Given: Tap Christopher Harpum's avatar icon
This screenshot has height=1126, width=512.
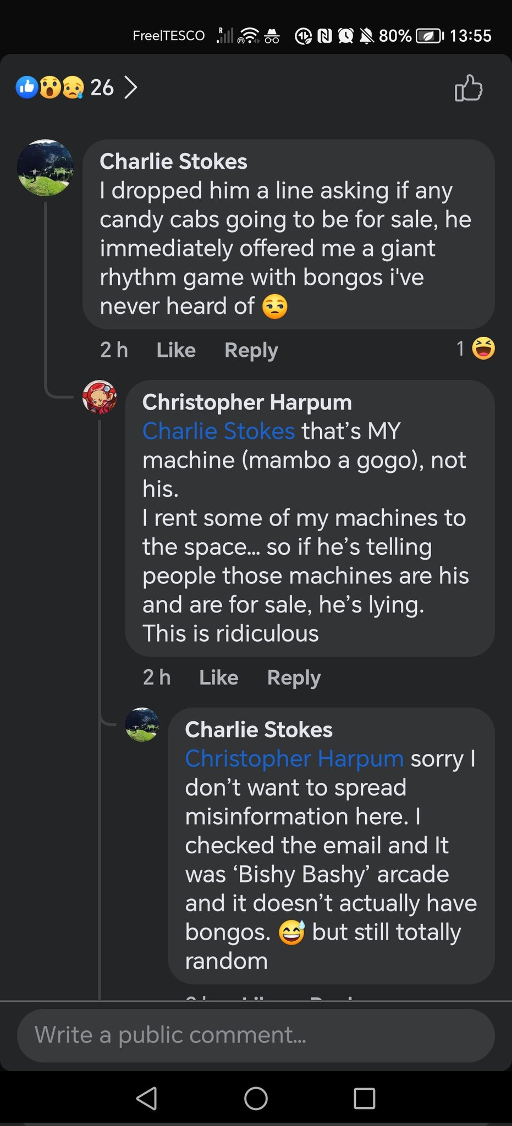Looking at the screenshot, I should tap(100, 397).
